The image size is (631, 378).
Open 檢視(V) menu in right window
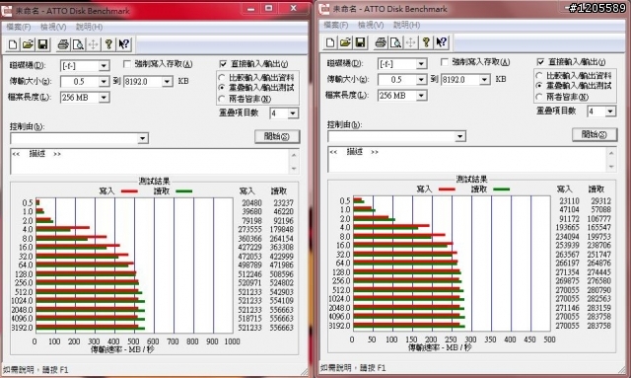tap(371, 25)
